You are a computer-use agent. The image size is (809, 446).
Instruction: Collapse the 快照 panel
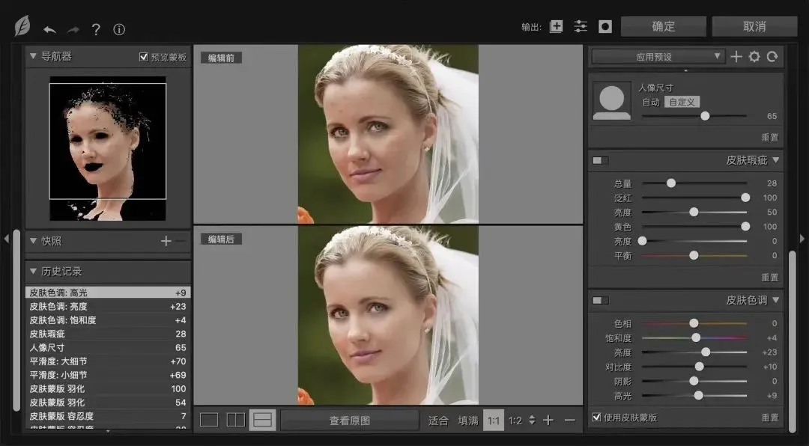click(33, 241)
